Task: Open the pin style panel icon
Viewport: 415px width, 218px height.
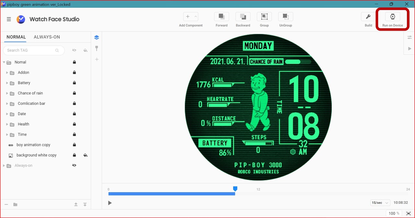Action: [97, 48]
